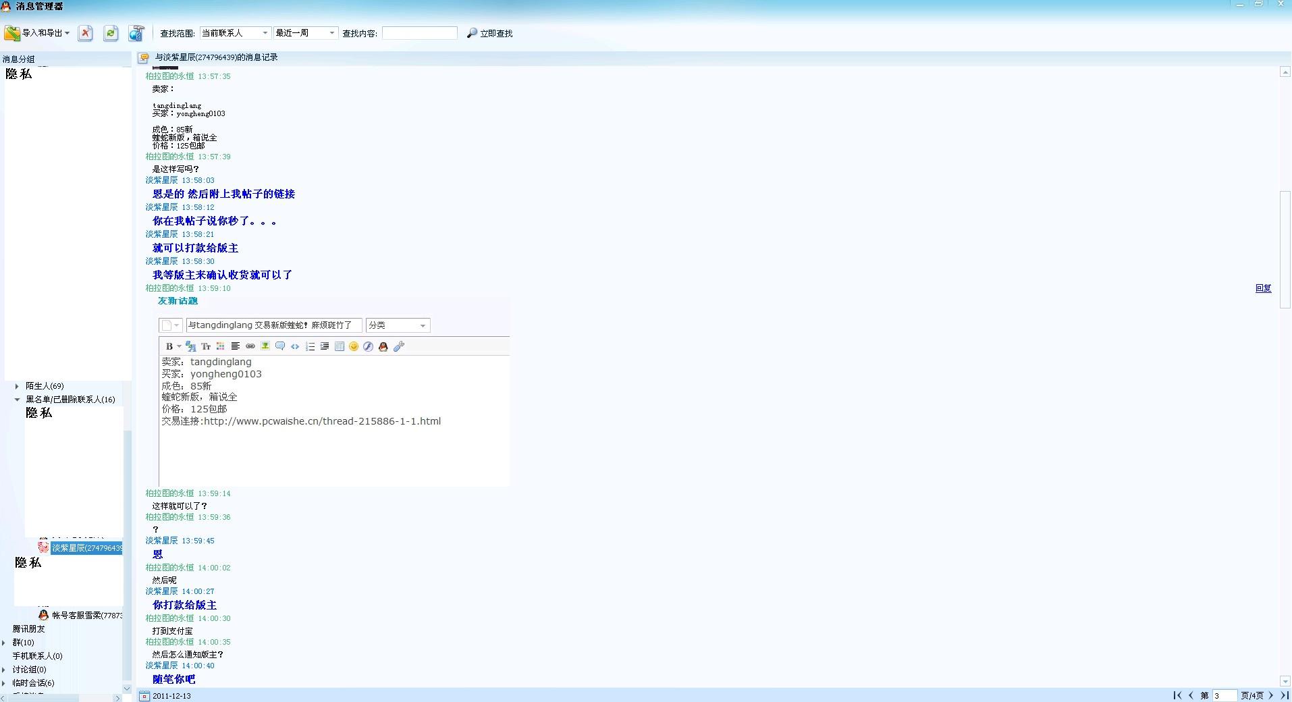Screen dimensions: 1292x702
Task: Click the penguin avatar of 帐号客服雪柔
Action: tap(44, 615)
